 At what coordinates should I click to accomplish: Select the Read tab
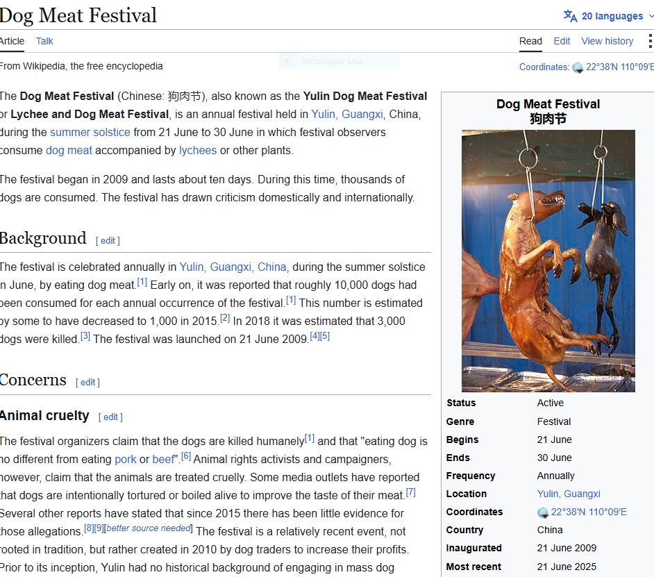pos(530,41)
